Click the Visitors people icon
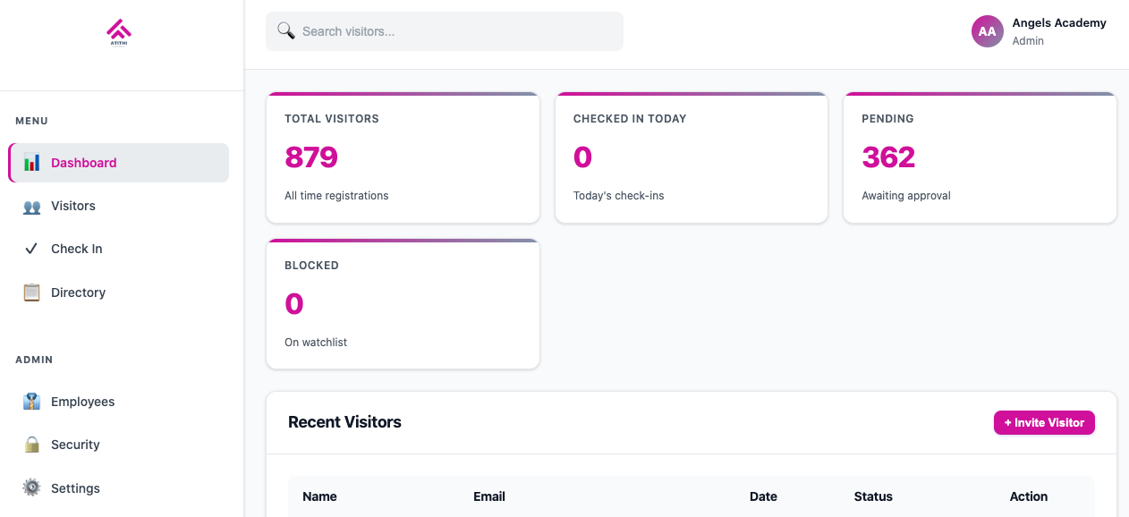The width and height of the screenshot is (1129, 517). [x=30, y=205]
